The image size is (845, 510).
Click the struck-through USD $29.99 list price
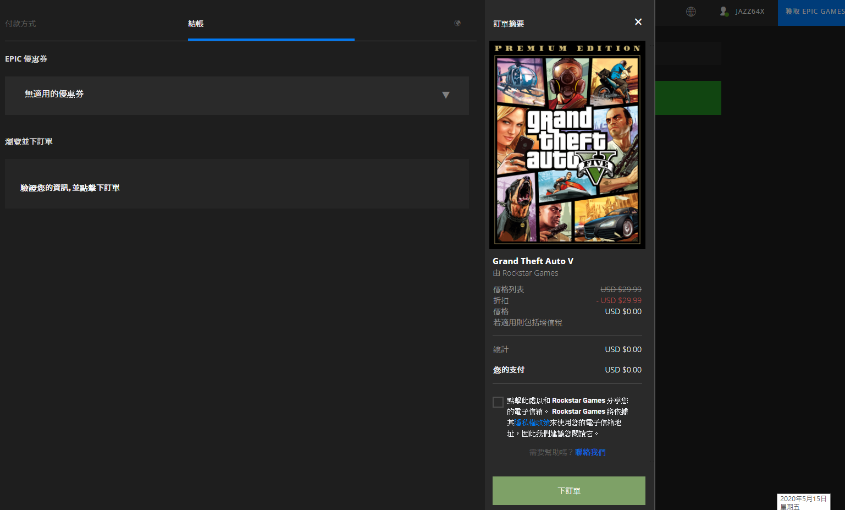(x=621, y=289)
